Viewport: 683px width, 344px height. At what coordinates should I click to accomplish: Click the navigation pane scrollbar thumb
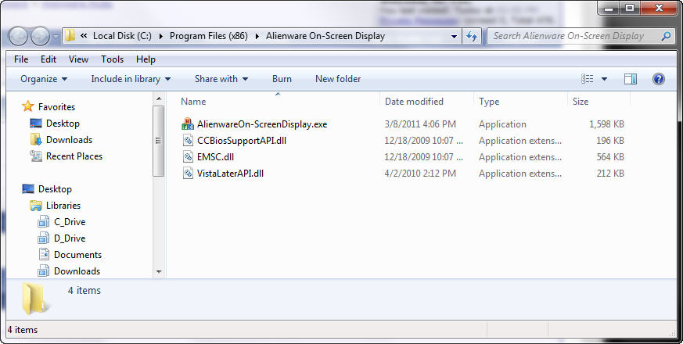(159, 141)
